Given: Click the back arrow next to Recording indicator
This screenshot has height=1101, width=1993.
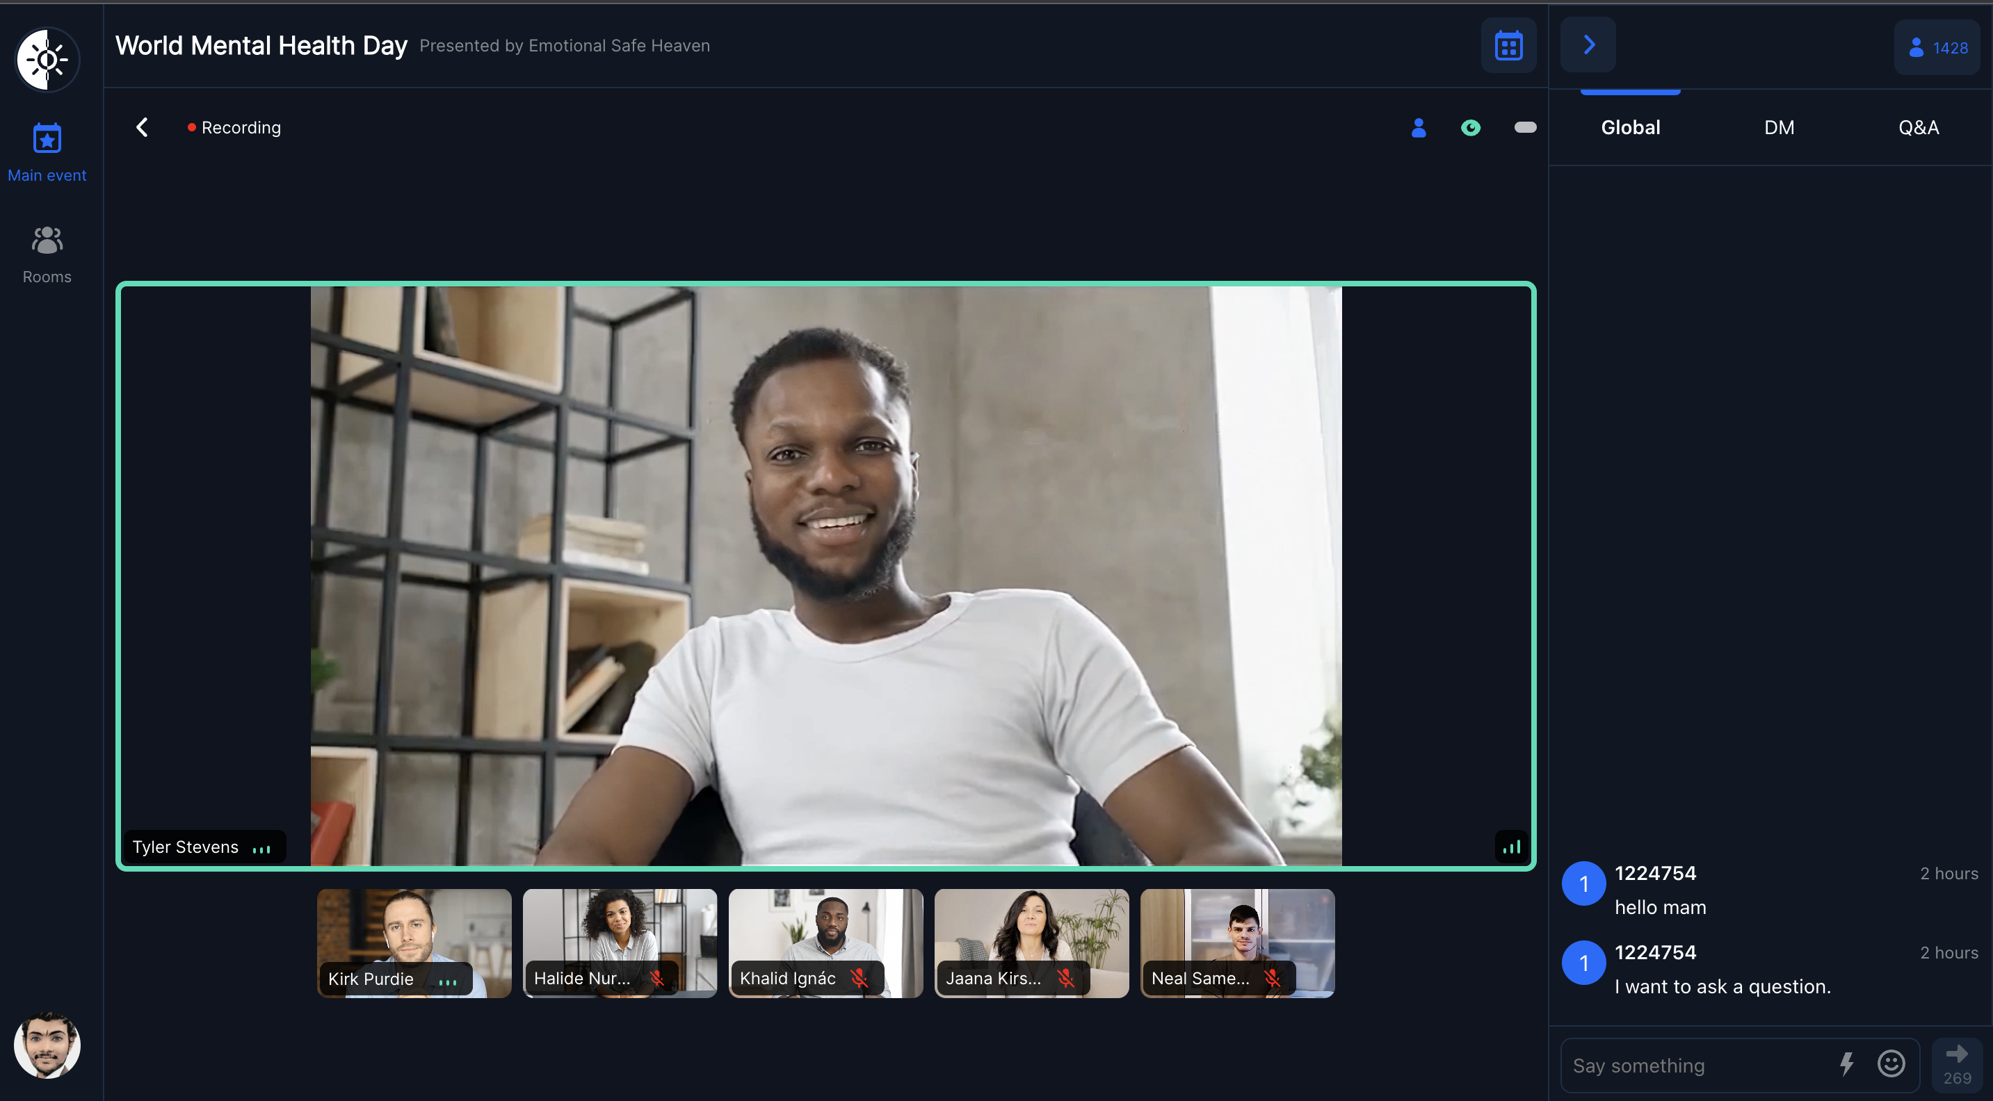Looking at the screenshot, I should point(143,127).
